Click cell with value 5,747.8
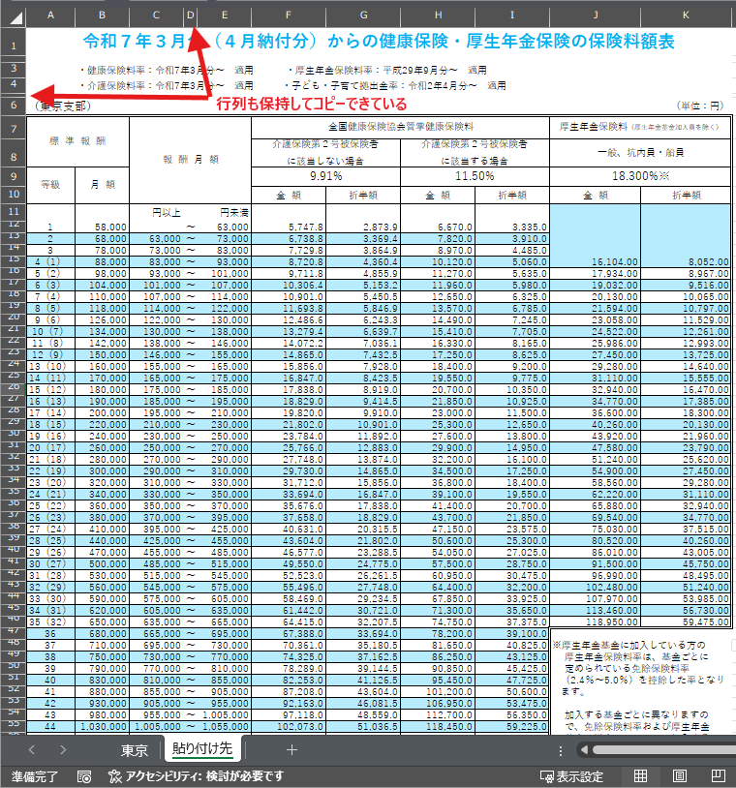This screenshot has width=736, height=788. point(289,227)
